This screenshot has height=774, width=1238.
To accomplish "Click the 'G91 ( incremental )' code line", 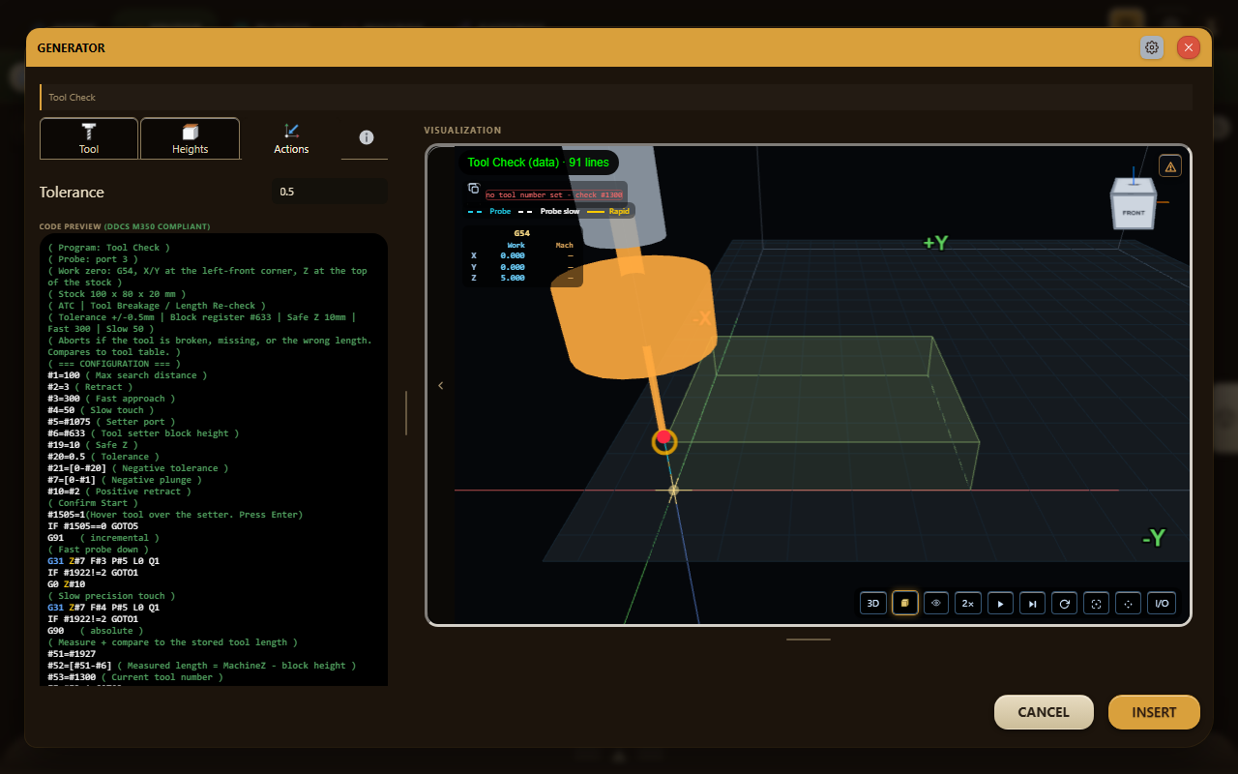I will [103, 538].
